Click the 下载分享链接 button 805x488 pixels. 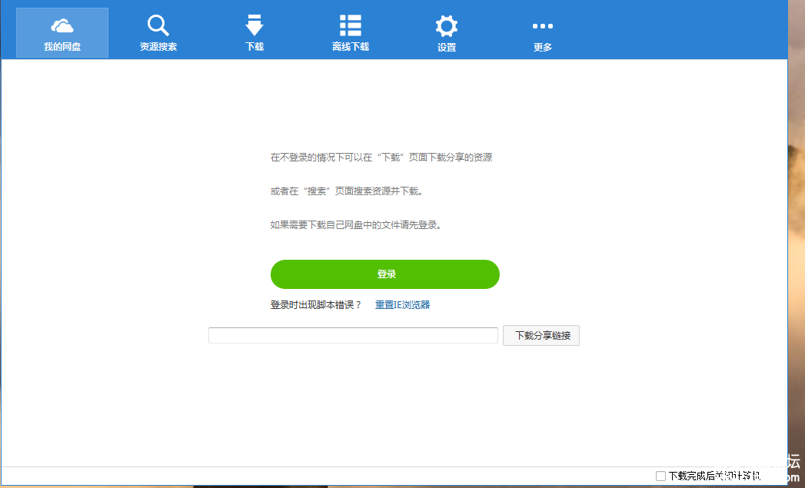[x=541, y=336]
